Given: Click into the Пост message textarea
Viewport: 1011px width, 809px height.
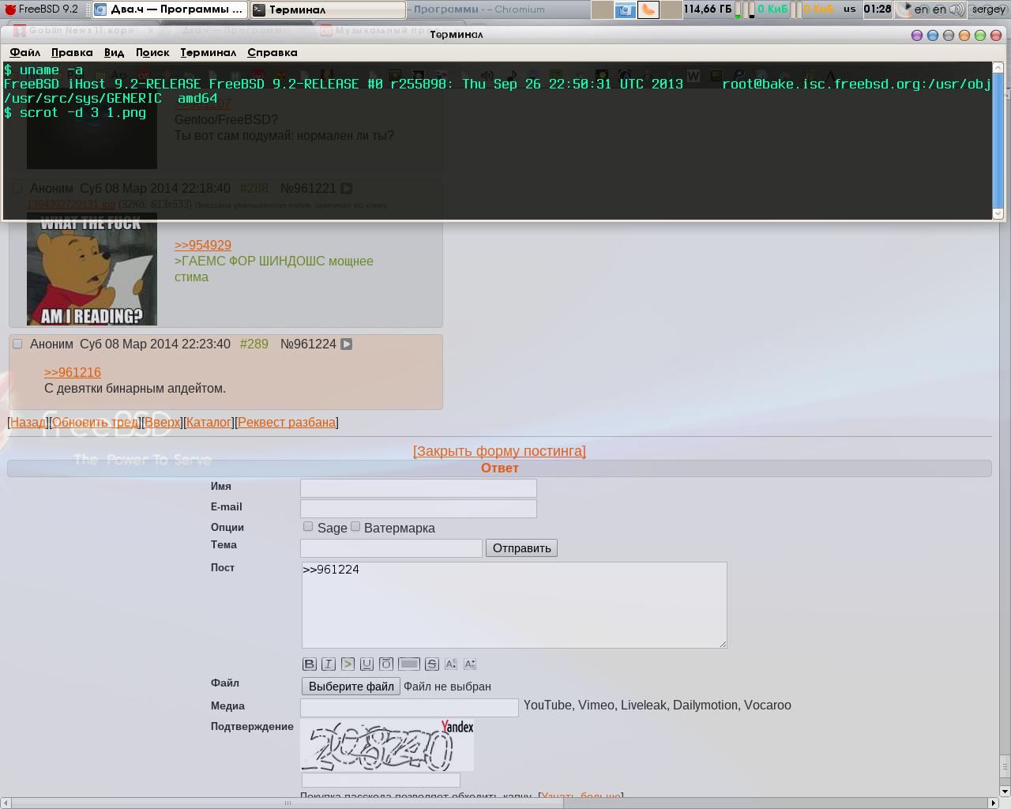Looking at the screenshot, I should click(x=514, y=605).
